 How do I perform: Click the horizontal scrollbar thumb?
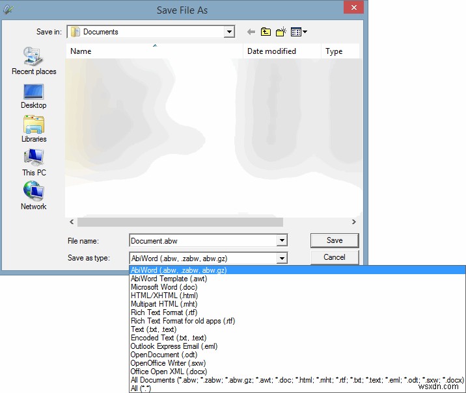tap(180, 222)
